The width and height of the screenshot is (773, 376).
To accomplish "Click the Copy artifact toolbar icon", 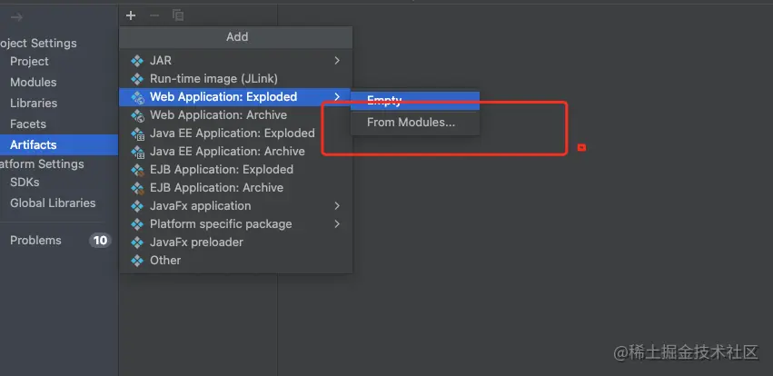I will tap(178, 15).
